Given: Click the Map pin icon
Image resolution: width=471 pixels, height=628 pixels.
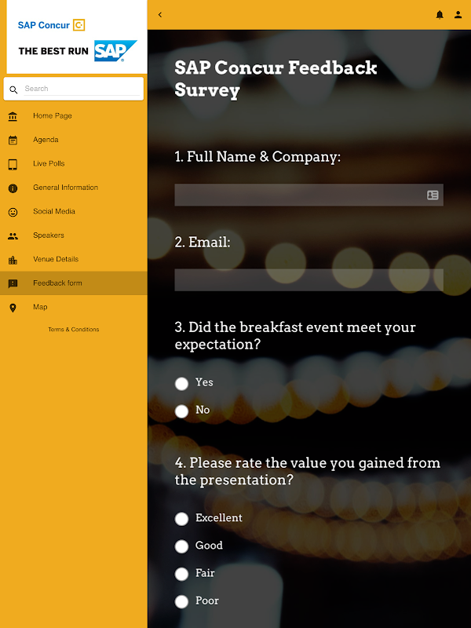Looking at the screenshot, I should (x=13, y=308).
